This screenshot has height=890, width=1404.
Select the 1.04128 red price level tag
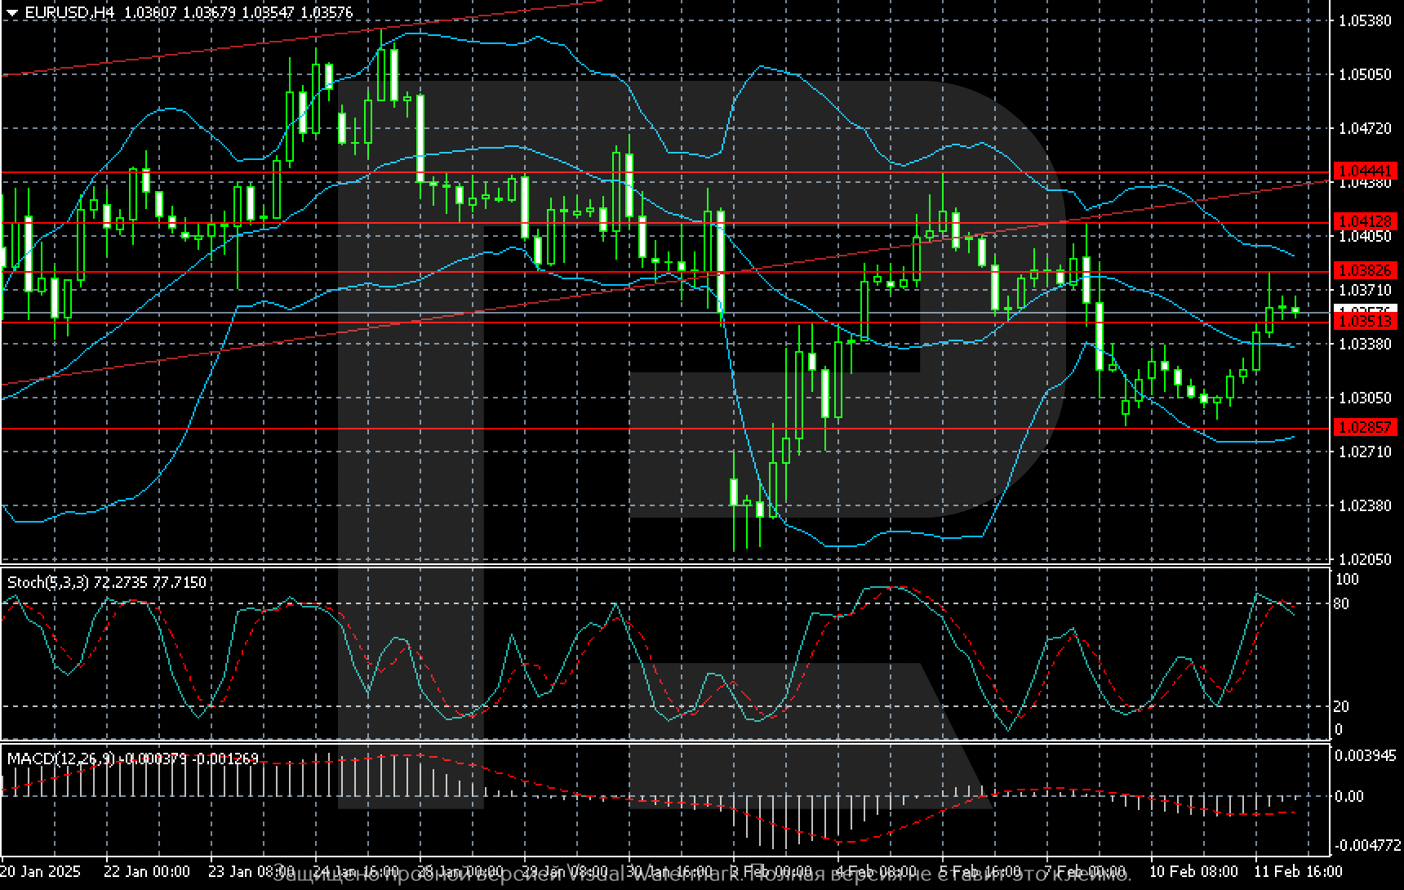pyautogui.click(x=1364, y=221)
